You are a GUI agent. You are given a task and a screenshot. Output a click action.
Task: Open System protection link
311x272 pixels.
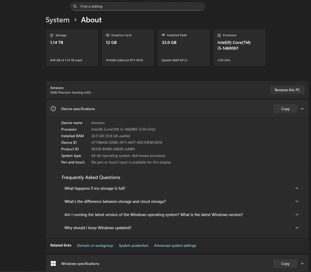pyautogui.click(x=133, y=245)
